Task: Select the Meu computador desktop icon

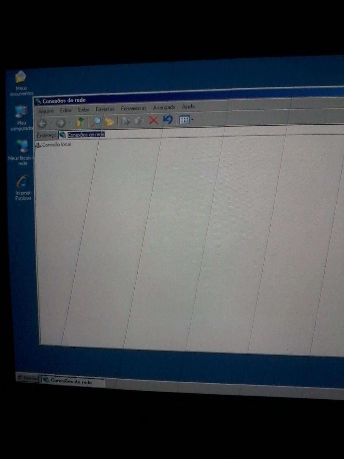Action: point(21,118)
